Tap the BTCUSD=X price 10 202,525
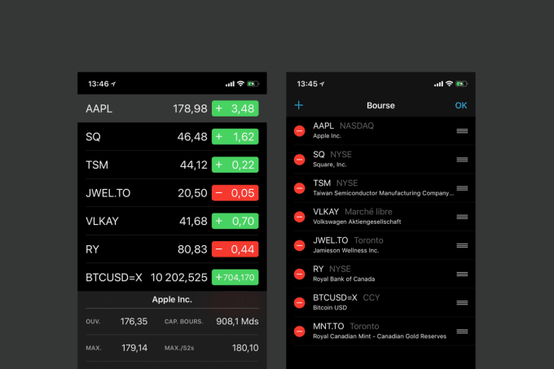The height and width of the screenshot is (369, 554). click(178, 278)
